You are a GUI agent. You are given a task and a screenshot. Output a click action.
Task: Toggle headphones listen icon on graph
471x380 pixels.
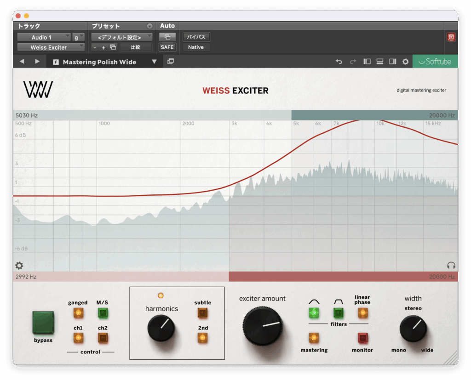pyautogui.click(x=451, y=265)
